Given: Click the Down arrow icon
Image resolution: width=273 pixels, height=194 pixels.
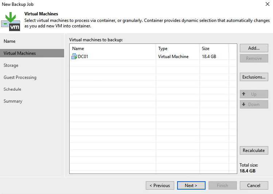Looking at the screenshot, I should [x=244, y=104].
